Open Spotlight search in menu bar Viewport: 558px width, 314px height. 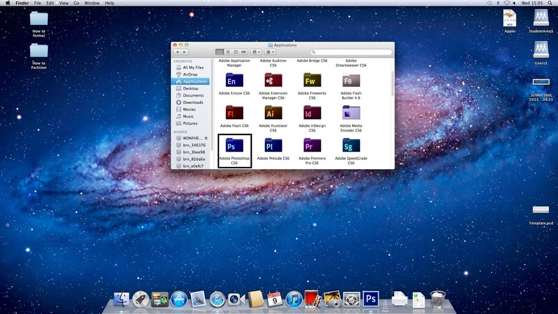coord(550,3)
